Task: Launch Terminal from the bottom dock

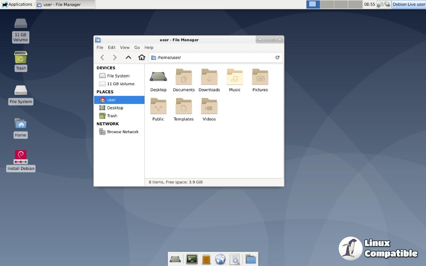Action: pos(192,259)
